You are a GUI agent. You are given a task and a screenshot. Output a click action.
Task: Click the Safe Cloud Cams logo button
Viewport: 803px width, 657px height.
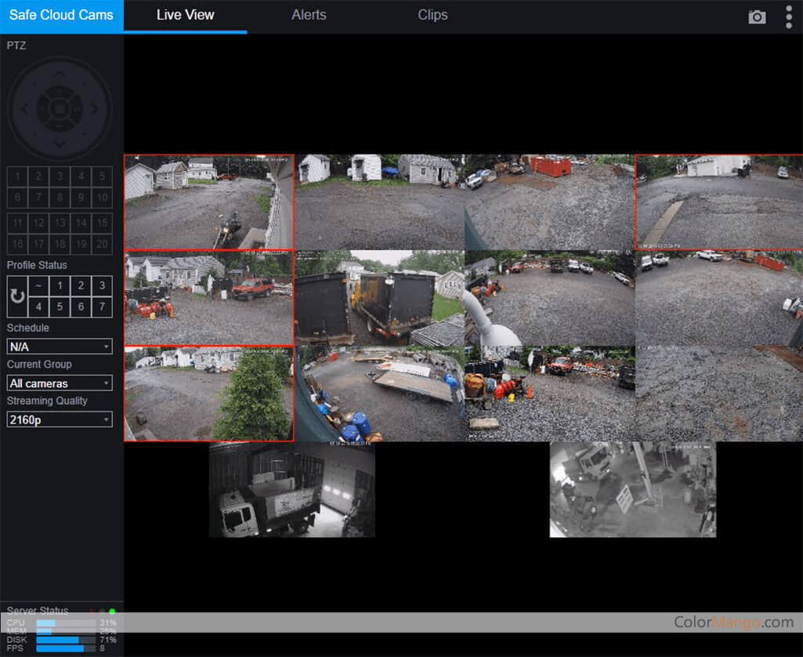click(x=61, y=16)
